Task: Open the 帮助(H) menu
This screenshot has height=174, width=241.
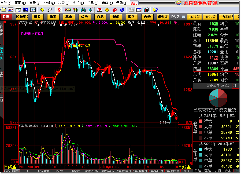Action: click(x=122, y=3)
